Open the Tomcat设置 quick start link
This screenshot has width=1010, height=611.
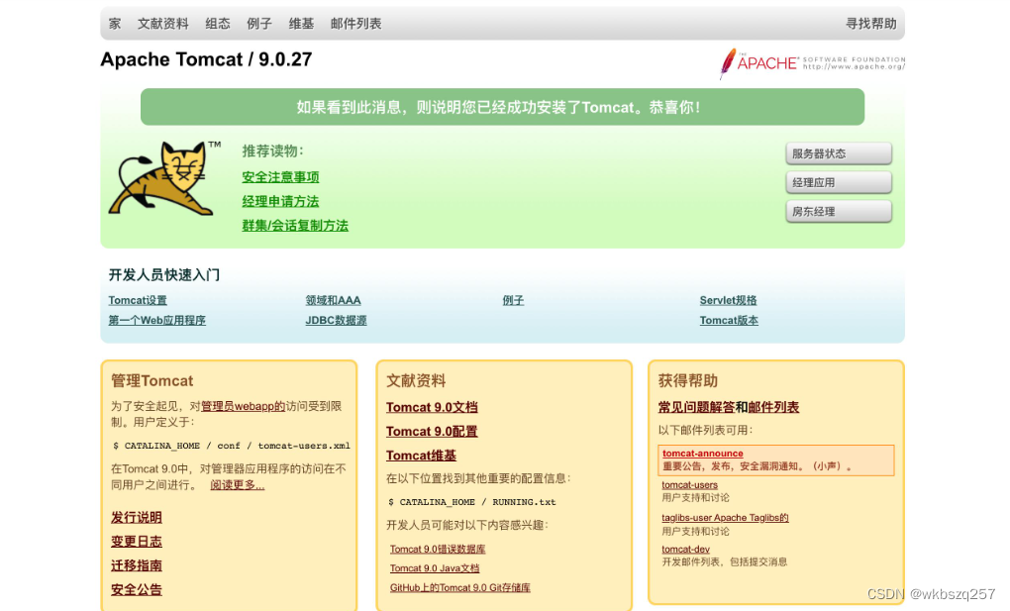(x=138, y=300)
